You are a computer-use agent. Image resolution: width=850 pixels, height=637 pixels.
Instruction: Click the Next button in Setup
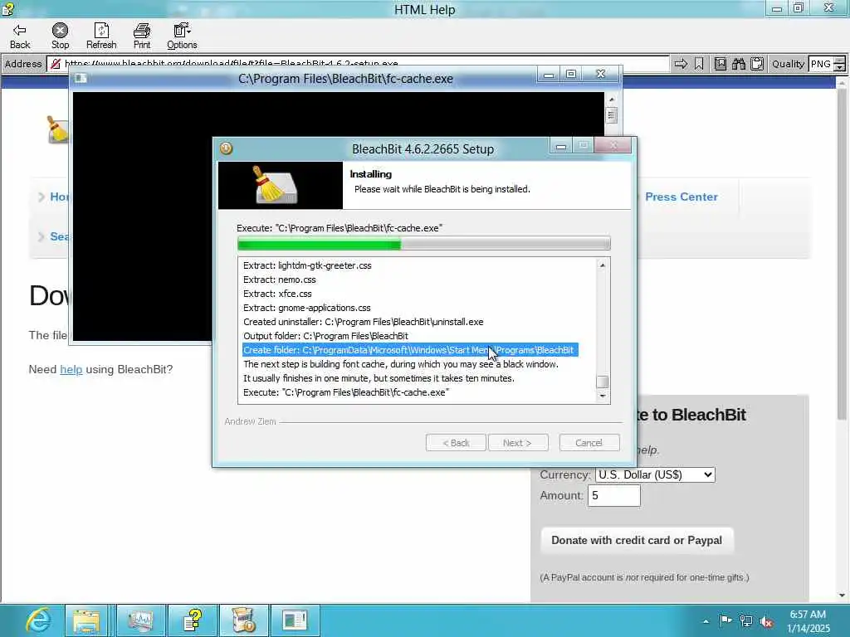click(518, 443)
